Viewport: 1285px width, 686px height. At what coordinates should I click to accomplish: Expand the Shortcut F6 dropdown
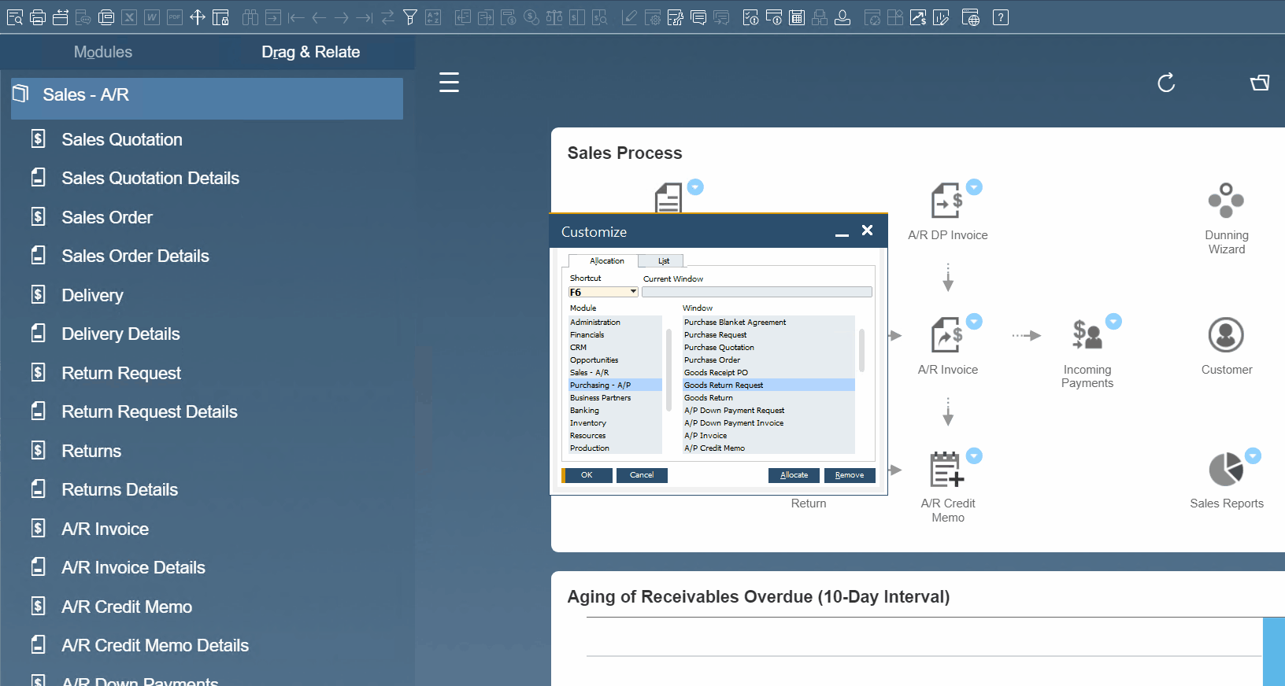(x=633, y=292)
